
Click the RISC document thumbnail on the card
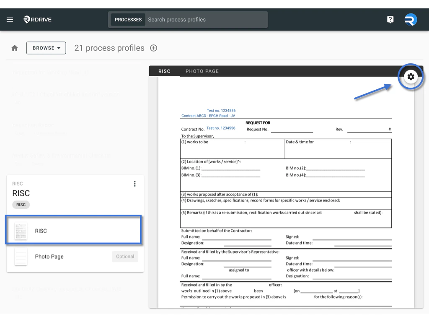(21, 231)
